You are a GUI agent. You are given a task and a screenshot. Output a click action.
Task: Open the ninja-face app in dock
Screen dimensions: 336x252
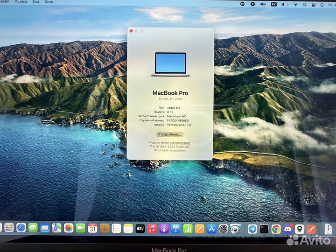299,229
